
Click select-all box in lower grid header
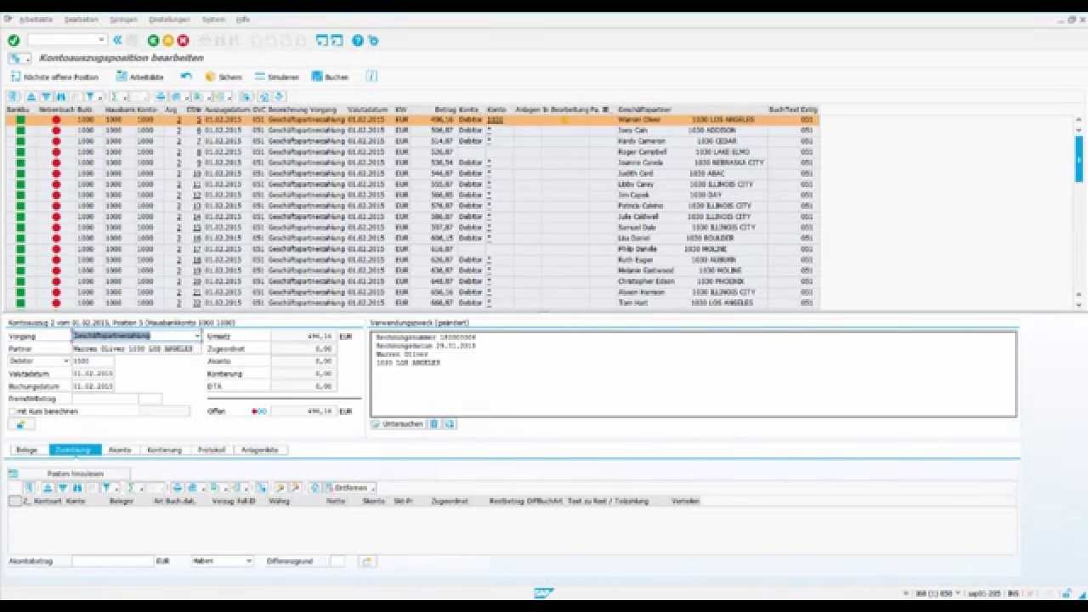(x=14, y=501)
